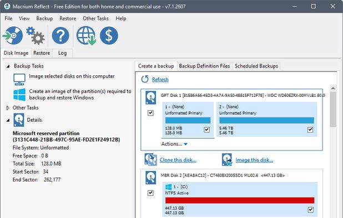Uncheck the GPT Disk 1 disk checkbox
The height and width of the screenshot is (218, 343).
tap(150, 113)
